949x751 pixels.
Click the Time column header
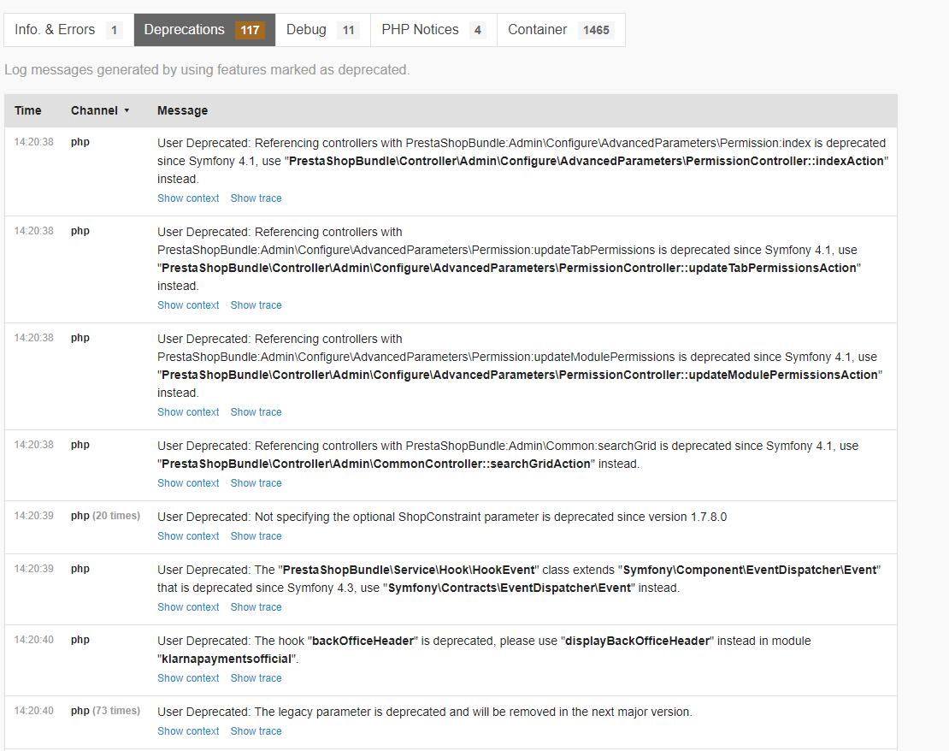[x=28, y=111]
